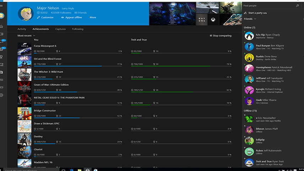
Task: Click the search magnifier in Find people
Action: tap(297, 6)
